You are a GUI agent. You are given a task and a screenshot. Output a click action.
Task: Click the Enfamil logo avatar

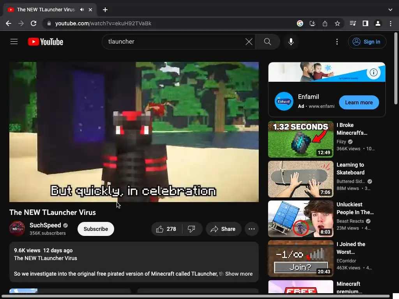click(284, 101)
